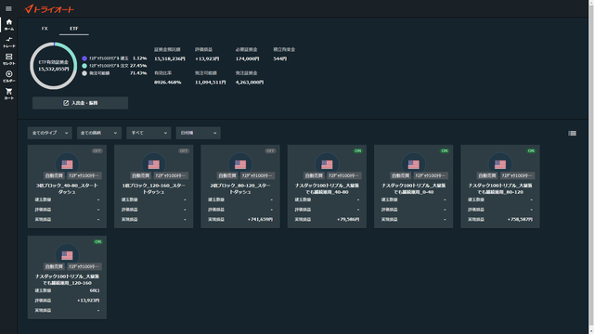Open the Cart sidebar icon
The height and width of the screenshot is (334, 594).
[x=8, y=94]
